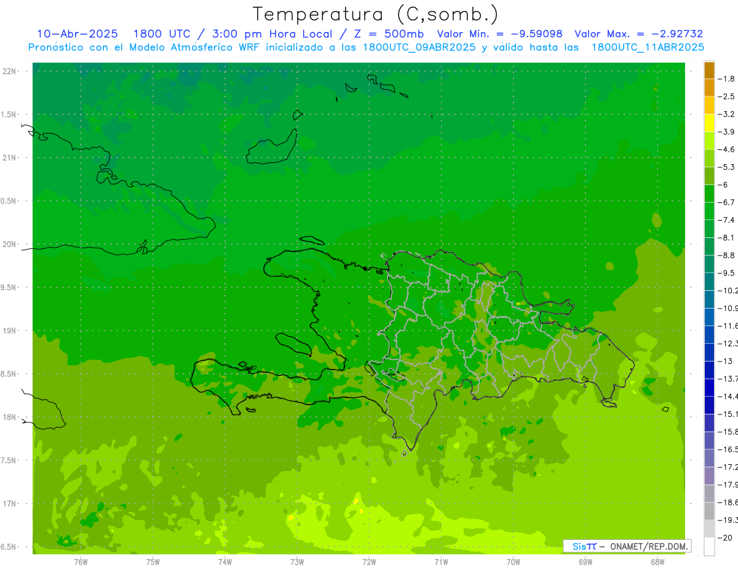
Task: Click the 18N latitude label
Action: 10,417
